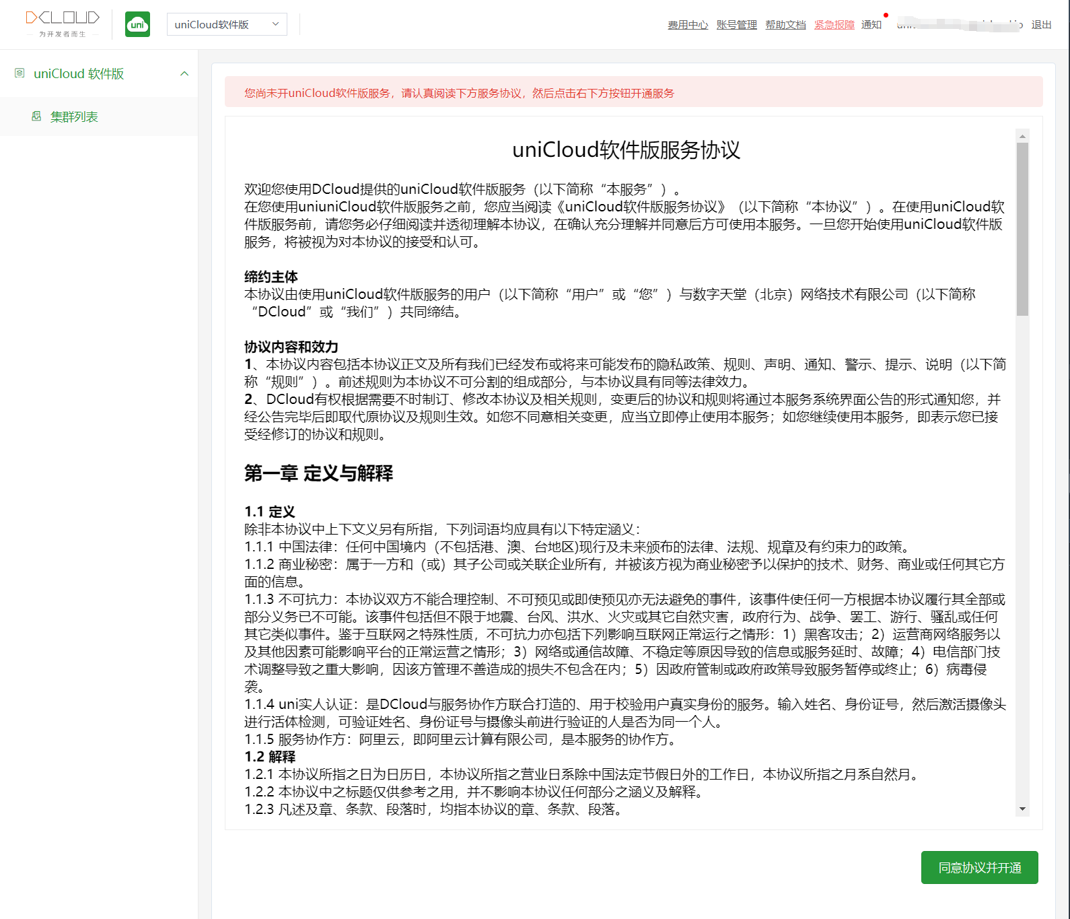Click the 1.2 解释 subheading
This screenshot has height=919, width=1070.
pyautogui.click(x=270, y=757)
